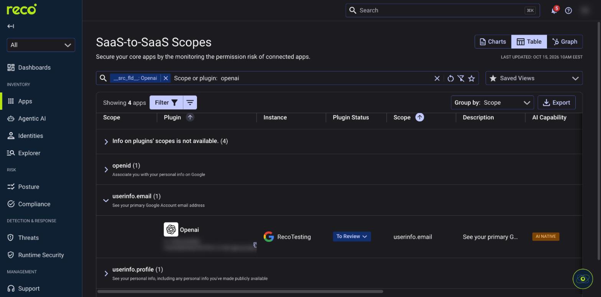Copy the Openai plugin ID
Image resolution: width=601 pixels, height=297 pixels.
pyautogui.click(x=255, y=245)
